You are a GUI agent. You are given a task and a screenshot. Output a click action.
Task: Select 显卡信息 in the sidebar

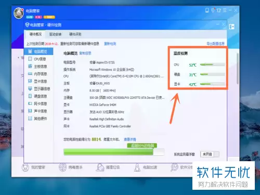click(37, 81)
